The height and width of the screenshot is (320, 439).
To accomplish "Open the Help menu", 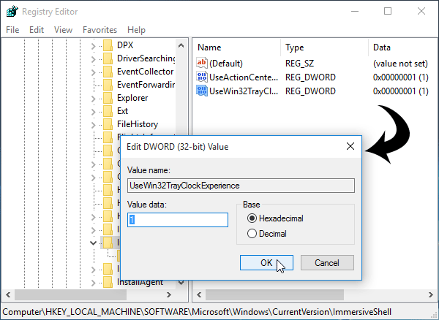I will pyautogui.click(x=136, y=30).
